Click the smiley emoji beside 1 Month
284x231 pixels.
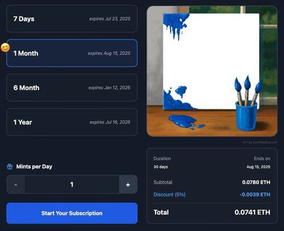pyautogui.click(x=5, y=48)
